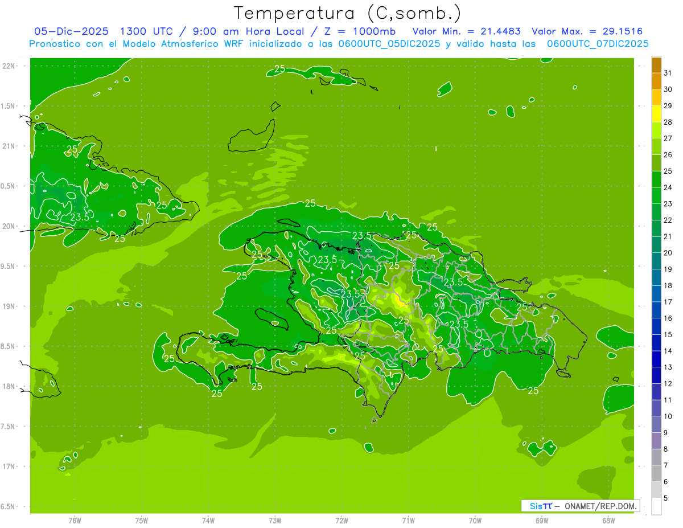The image size is (683, 528).
Task: Click "Valor Min. = 21.4483" value
Action: tap(467, 31)
